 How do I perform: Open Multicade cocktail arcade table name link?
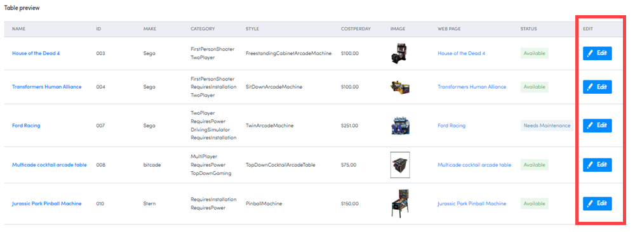50,165
